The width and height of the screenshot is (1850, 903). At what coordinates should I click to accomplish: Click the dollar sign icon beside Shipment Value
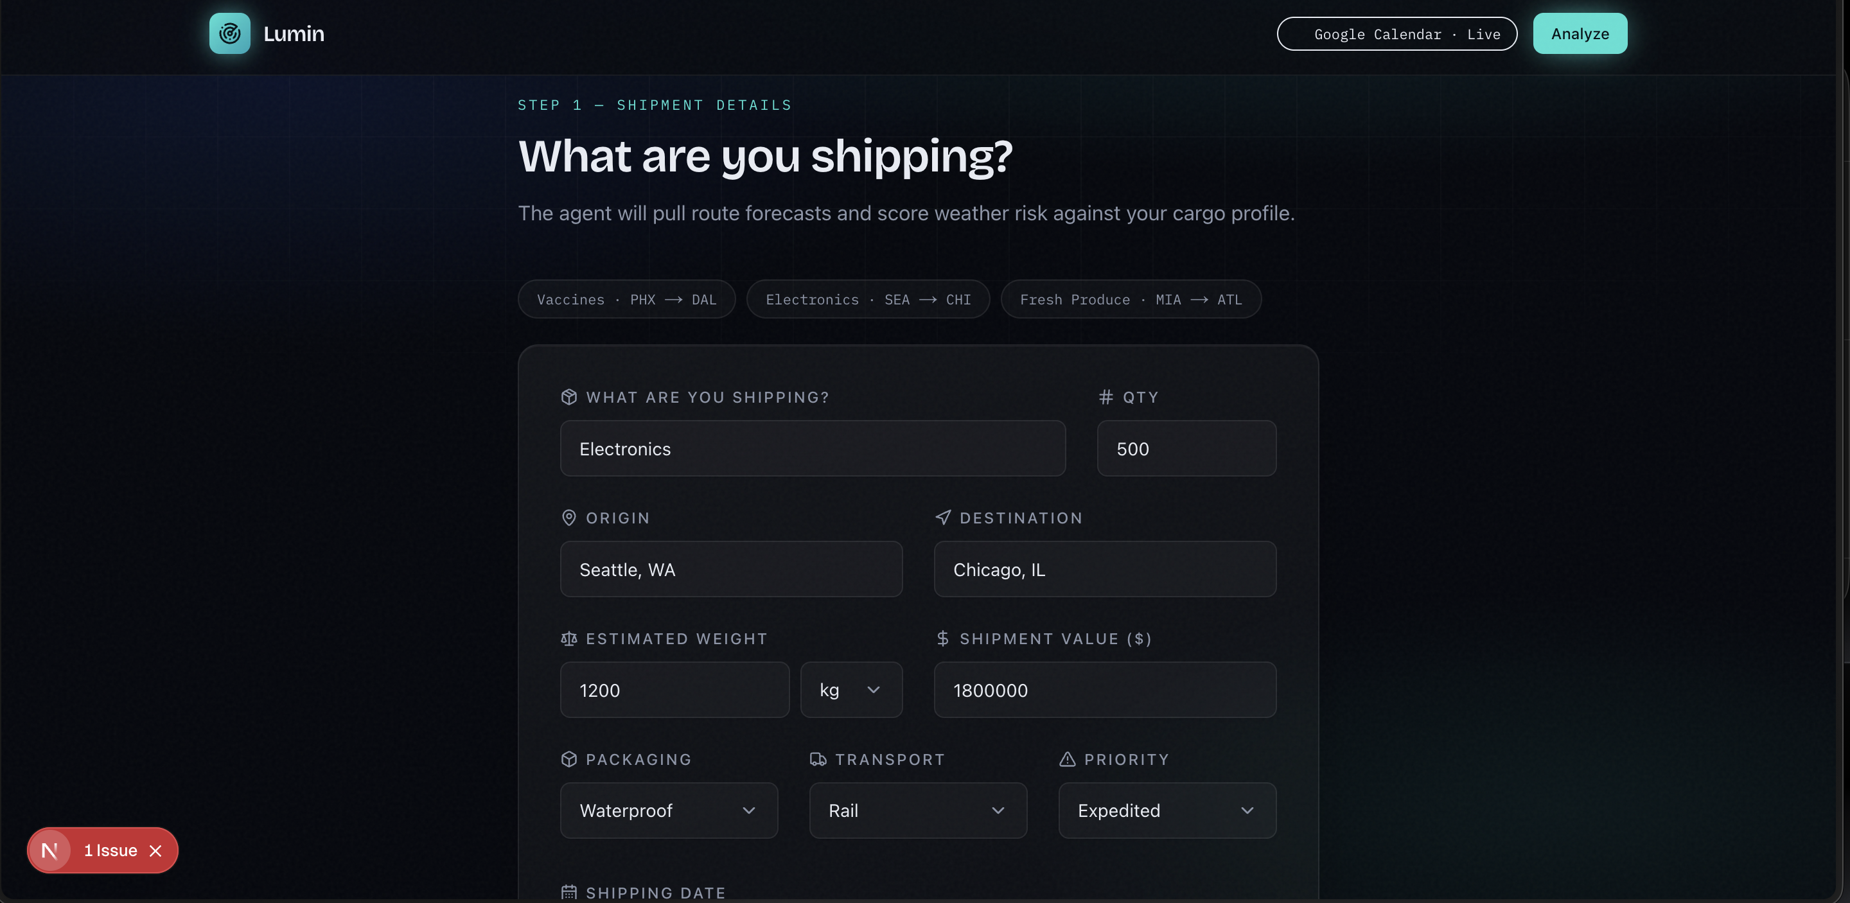coord(943,638)
